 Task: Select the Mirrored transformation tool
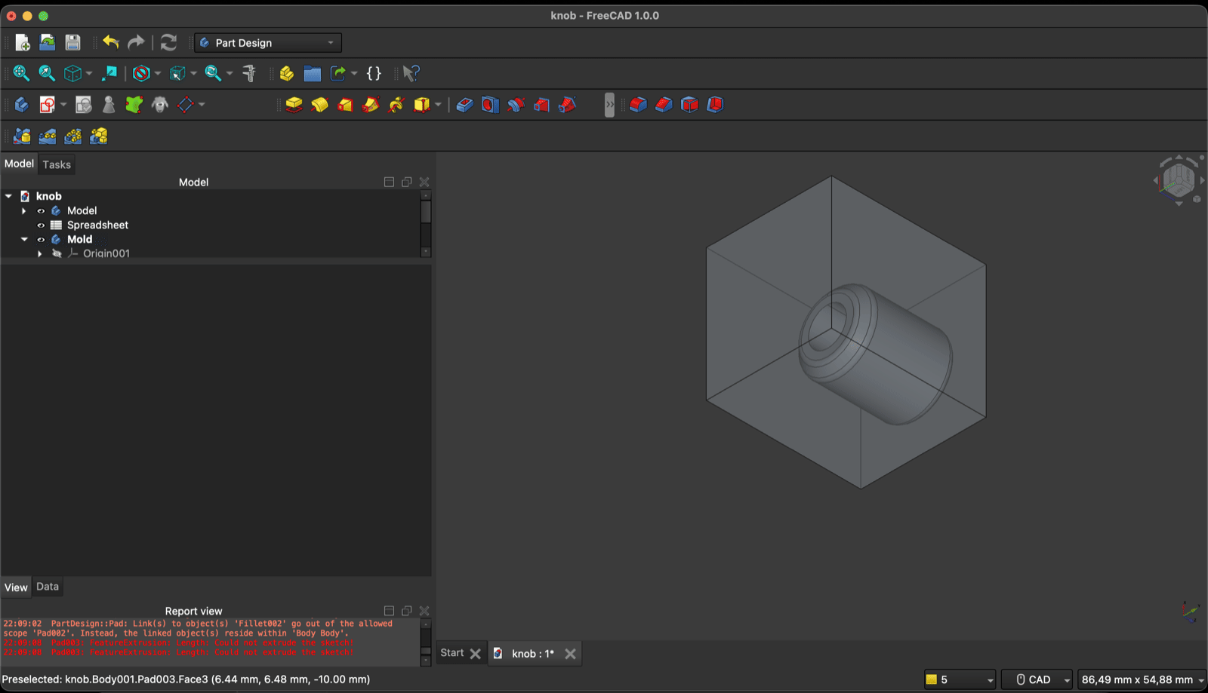[x=23, y=136]
